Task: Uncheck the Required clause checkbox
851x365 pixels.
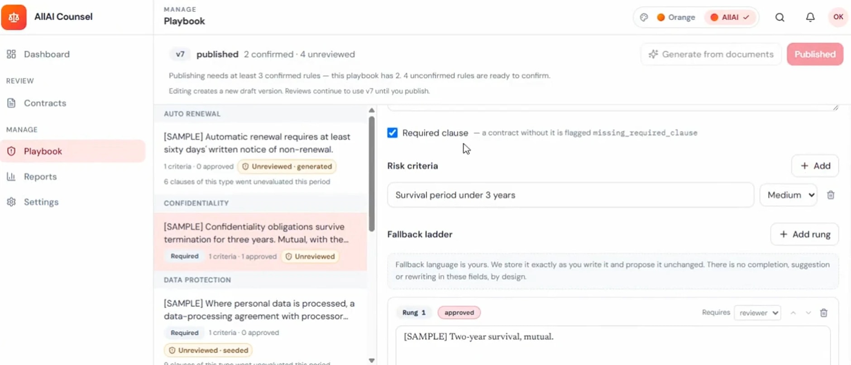Action: 392,133
